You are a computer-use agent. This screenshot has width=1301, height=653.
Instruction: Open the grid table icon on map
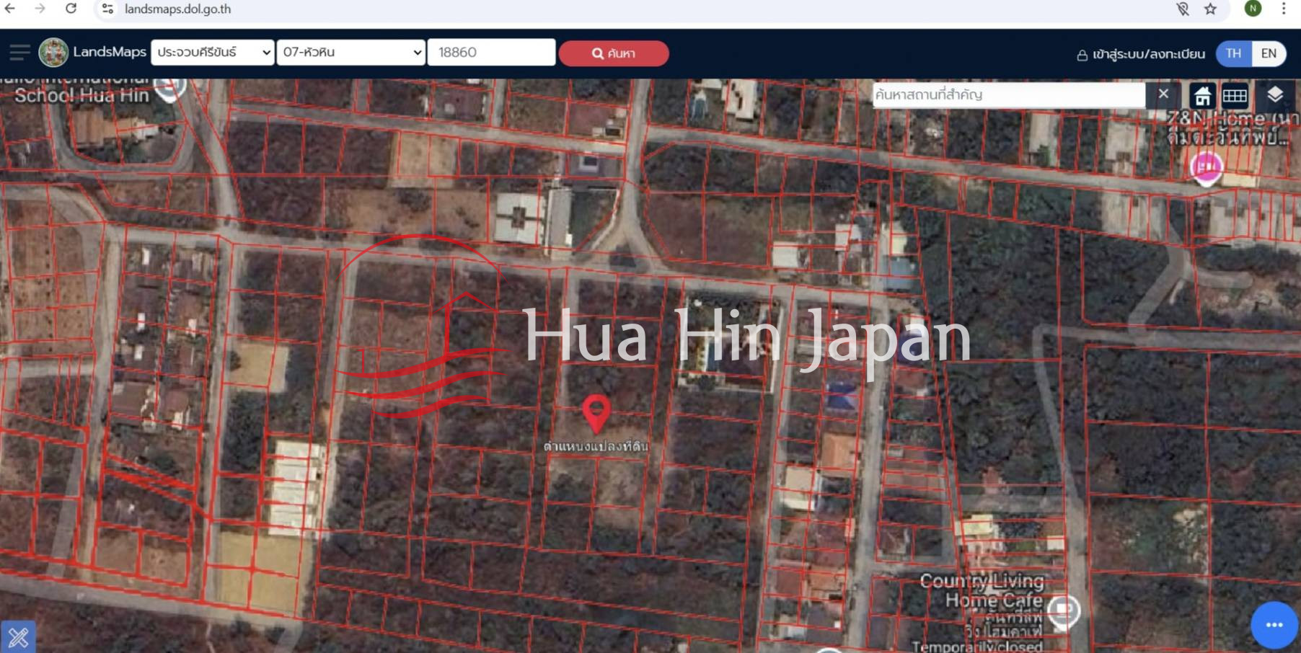tap(1234, 95)
